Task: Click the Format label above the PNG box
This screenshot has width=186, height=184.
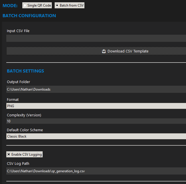Action: (x=13, y=99)
